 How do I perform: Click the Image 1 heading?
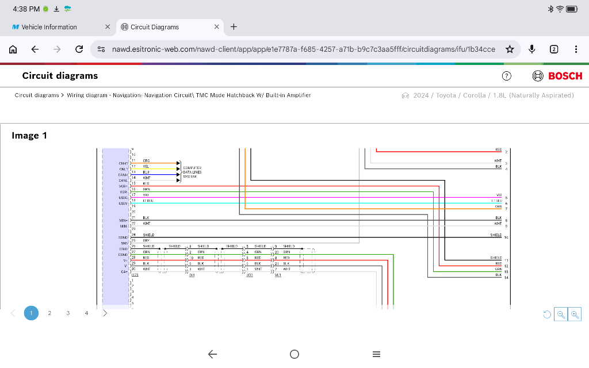tap(29, 136)
